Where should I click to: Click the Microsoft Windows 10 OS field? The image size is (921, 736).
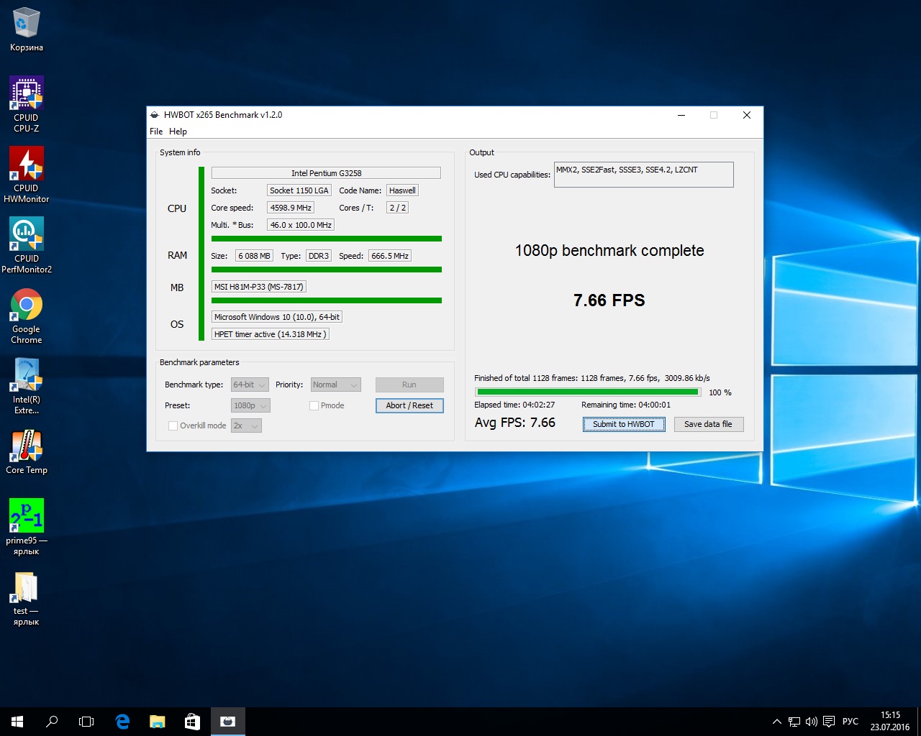[277, 317]
